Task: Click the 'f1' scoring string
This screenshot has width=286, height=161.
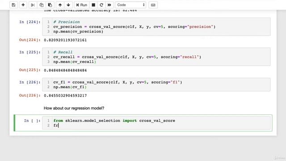Action: [x=175, y=82]
